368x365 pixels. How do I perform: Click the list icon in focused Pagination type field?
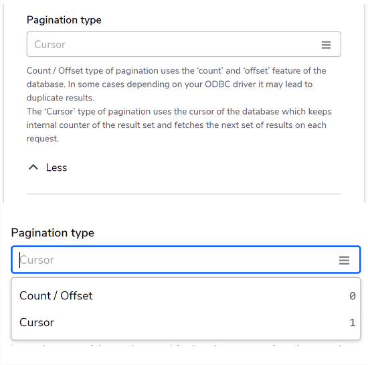click(344, 260)
